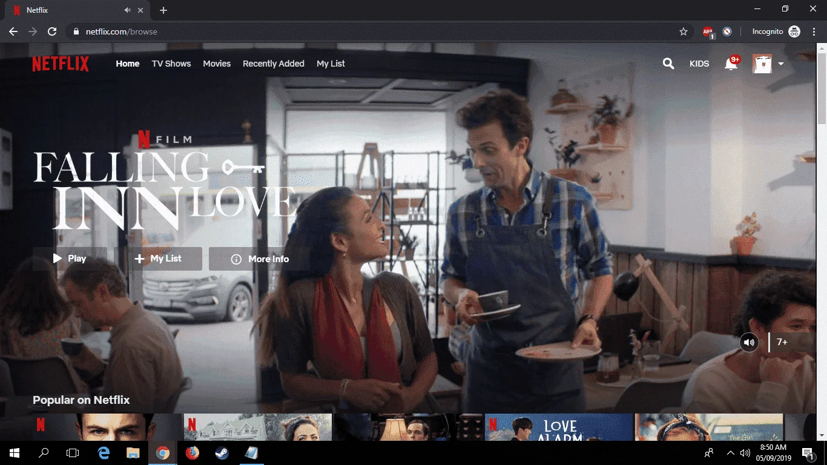Open More Info for the film
Screen dimensions: 827x465
coord(260,259)
